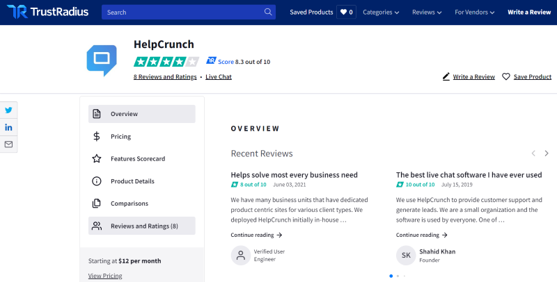Click the heart Save Product icon

click(x=506, y=76)
